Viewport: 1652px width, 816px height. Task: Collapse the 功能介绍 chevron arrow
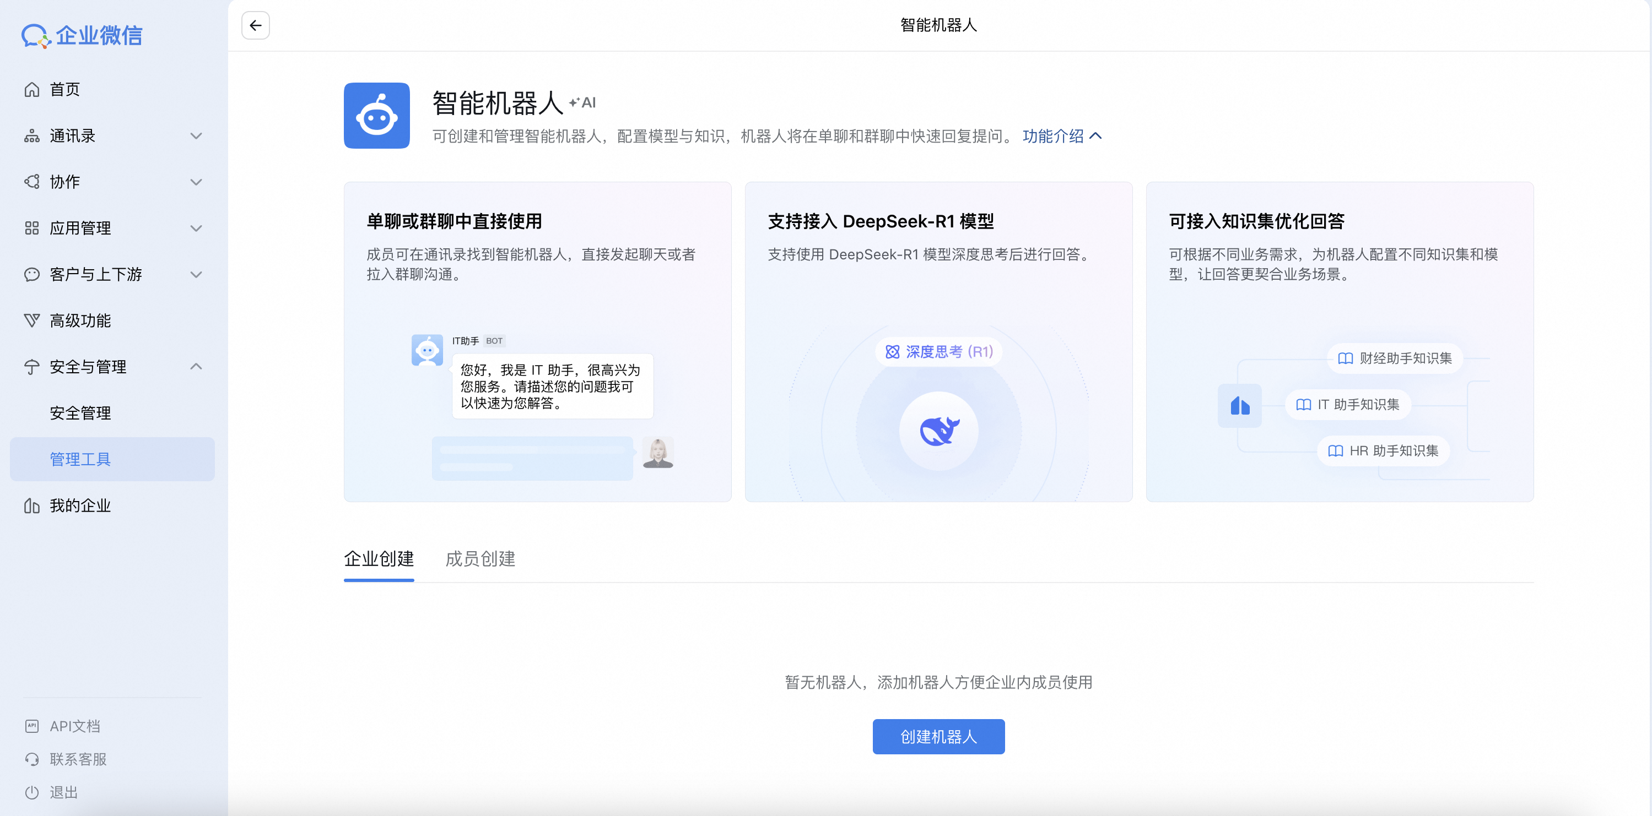click(1095, 136)
